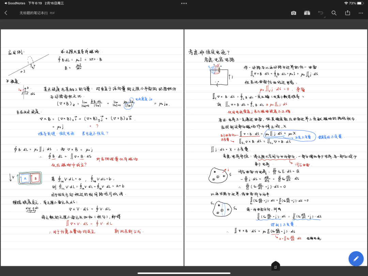
Task: Tap the back chevron to leave the notebook
Action: point(6,13)
